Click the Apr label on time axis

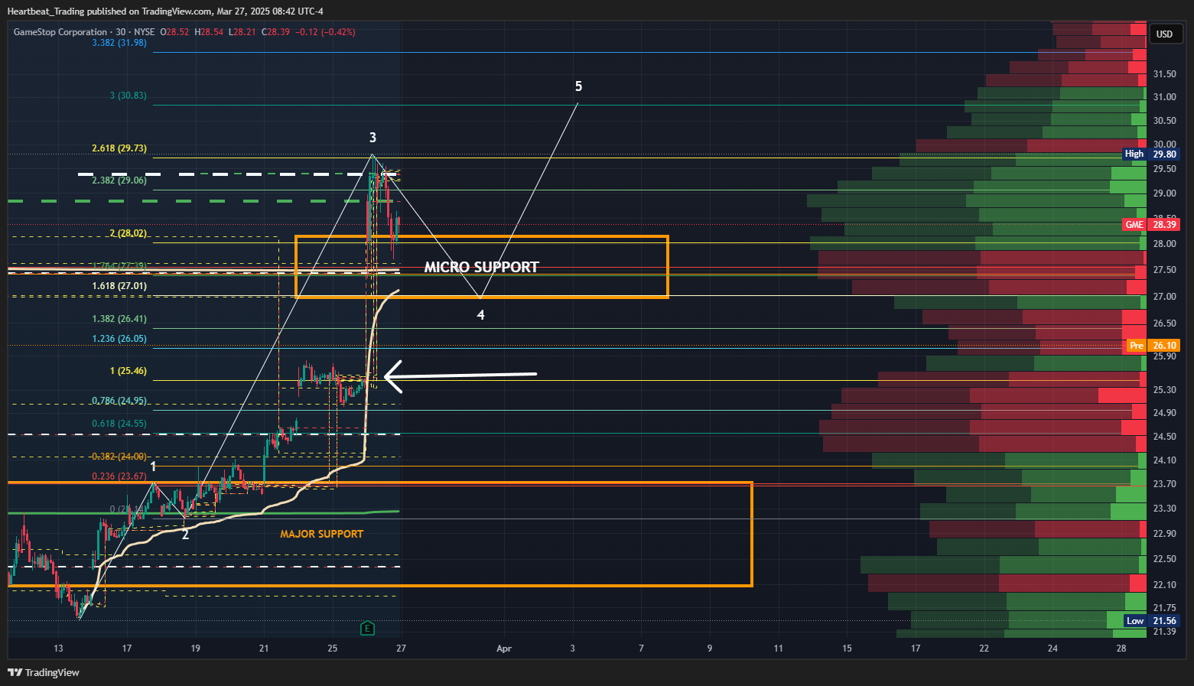504,649
